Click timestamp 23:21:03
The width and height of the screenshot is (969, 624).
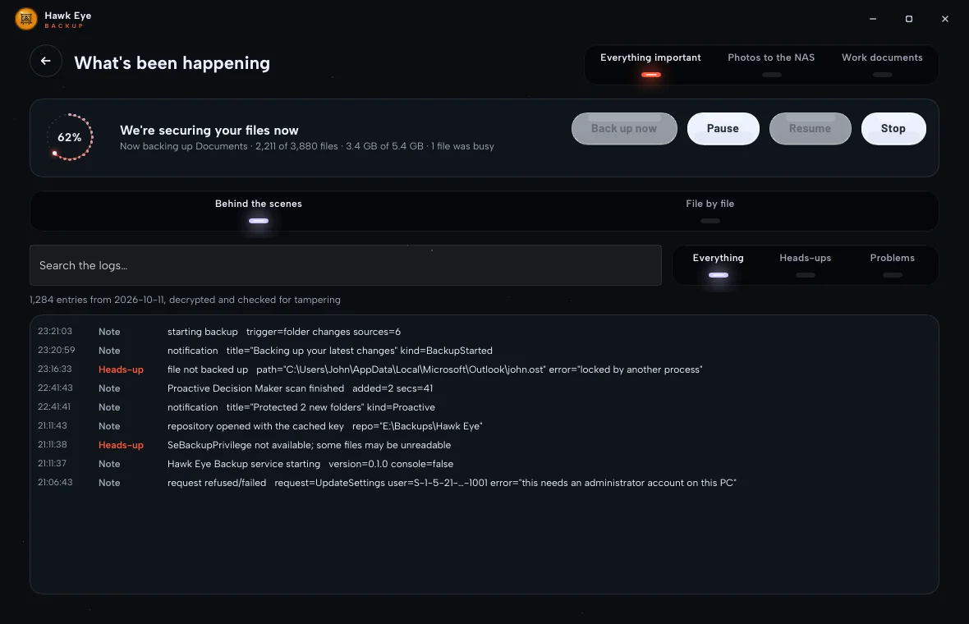[x=55, y=331]
